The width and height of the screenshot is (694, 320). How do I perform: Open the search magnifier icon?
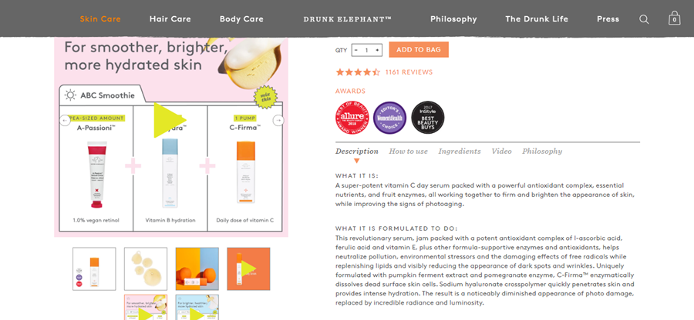pos(644,19)
